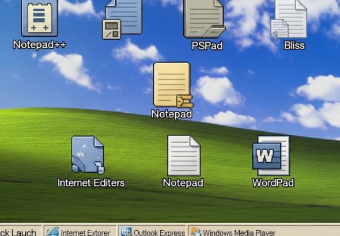Click the Internet Explorer 'e' taskbar icon
This screenshot has height=236, width=340.
click(x=52, y=231)
